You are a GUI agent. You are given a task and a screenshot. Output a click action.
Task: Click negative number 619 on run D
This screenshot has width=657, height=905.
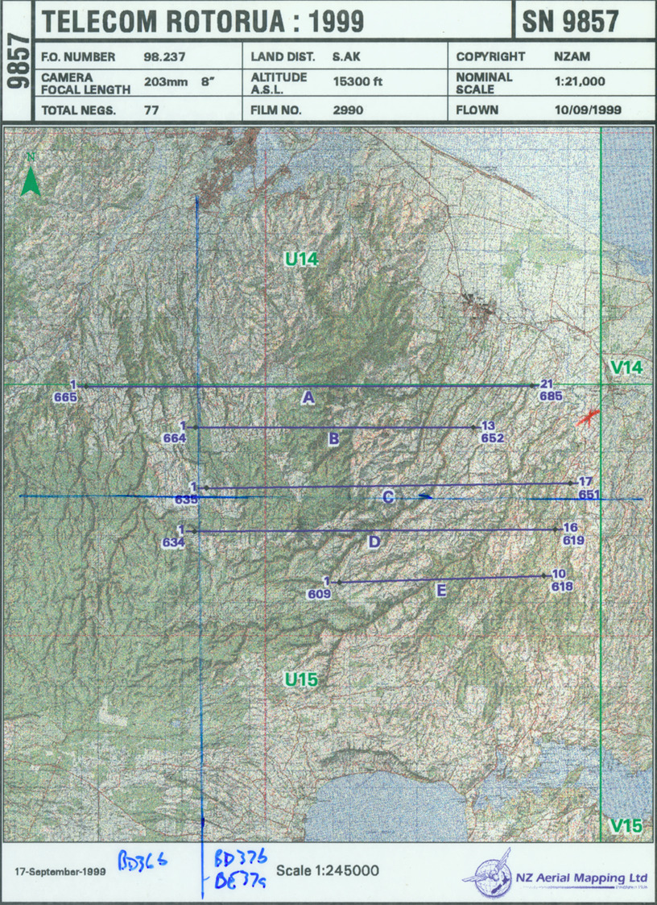coord(573,540)
